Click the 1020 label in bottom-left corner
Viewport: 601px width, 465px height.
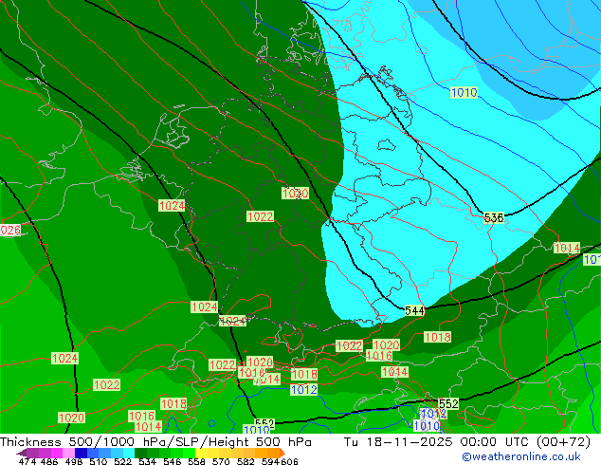click(72, 418)
